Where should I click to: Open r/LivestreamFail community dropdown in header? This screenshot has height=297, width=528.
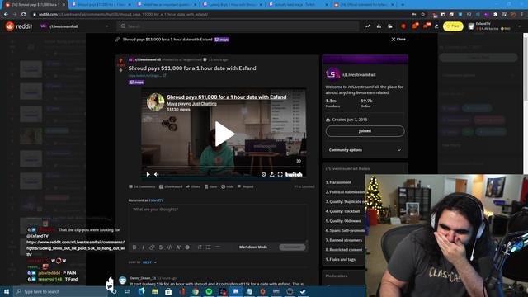[74, 26]
